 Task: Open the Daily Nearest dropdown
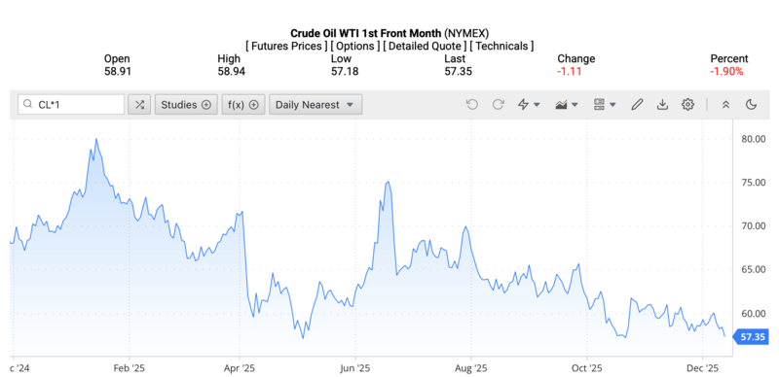(315, 105)
